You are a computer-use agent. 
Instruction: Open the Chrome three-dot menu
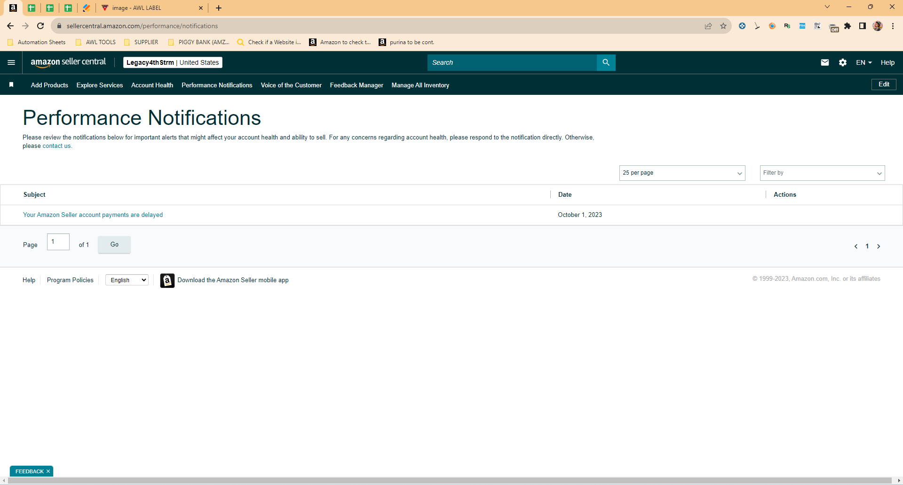[x=893, y=26]
